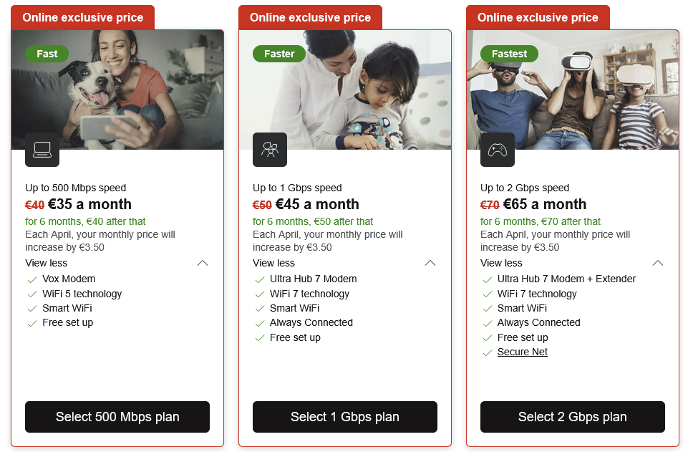The height and width of the screenshot is (452, 688).
Task: Click the checkmark beside Vox Modem
Action: [x=32, y=279]
